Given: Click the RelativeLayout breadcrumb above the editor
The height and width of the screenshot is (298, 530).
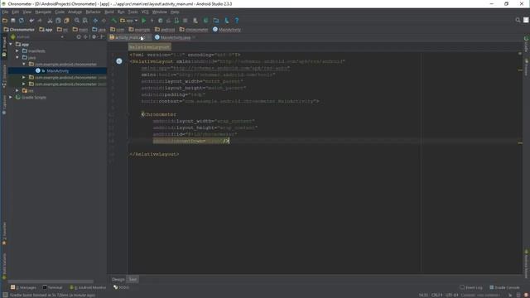Looking at the screenshot, I should [x=149, y=47].
